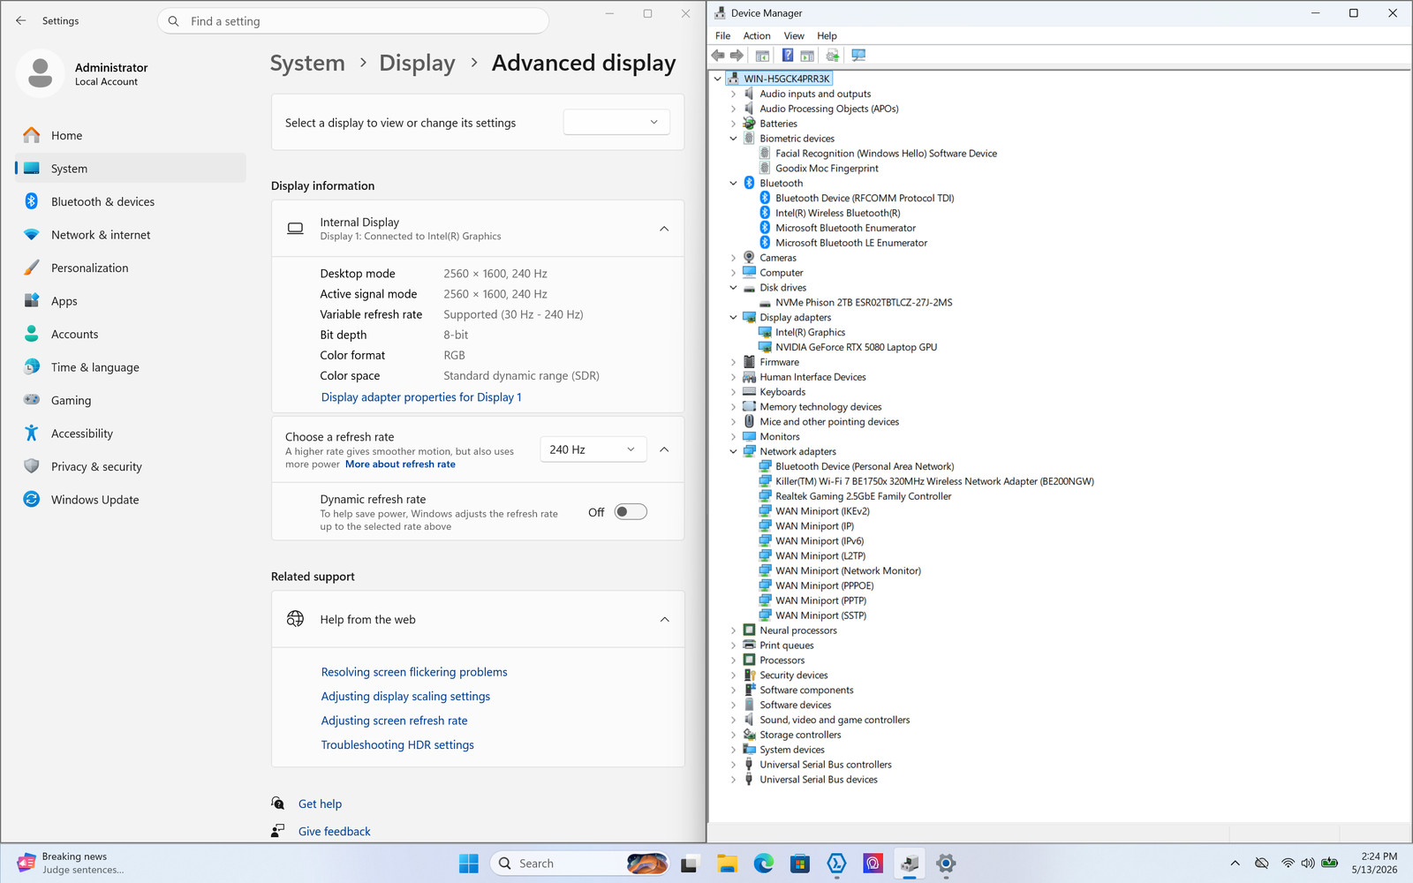Toggle Dynamic refresh rate switch
Screen dimensions: 1413x883
click(x=631, y=512)
